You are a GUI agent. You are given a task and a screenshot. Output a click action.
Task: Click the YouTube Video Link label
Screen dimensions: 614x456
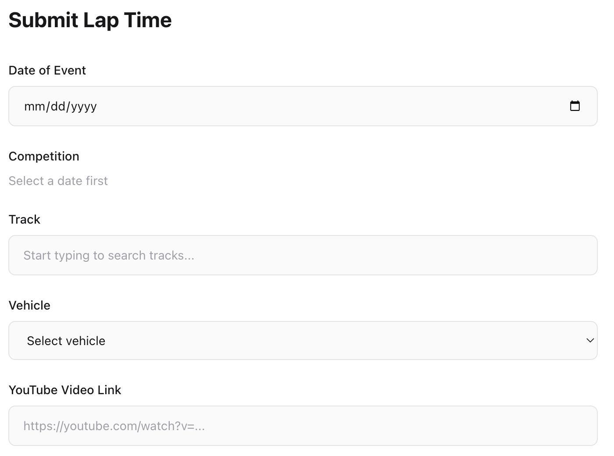64,390
